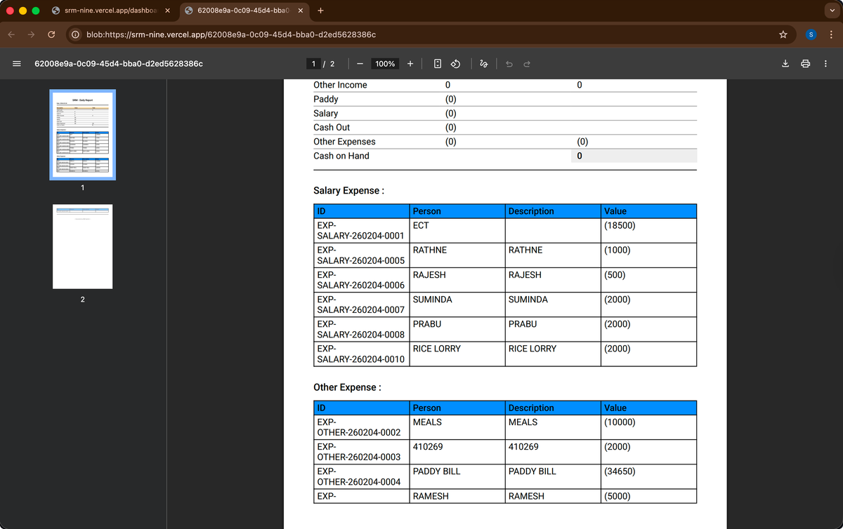Click the Salary Expense heading

point(348,191)
